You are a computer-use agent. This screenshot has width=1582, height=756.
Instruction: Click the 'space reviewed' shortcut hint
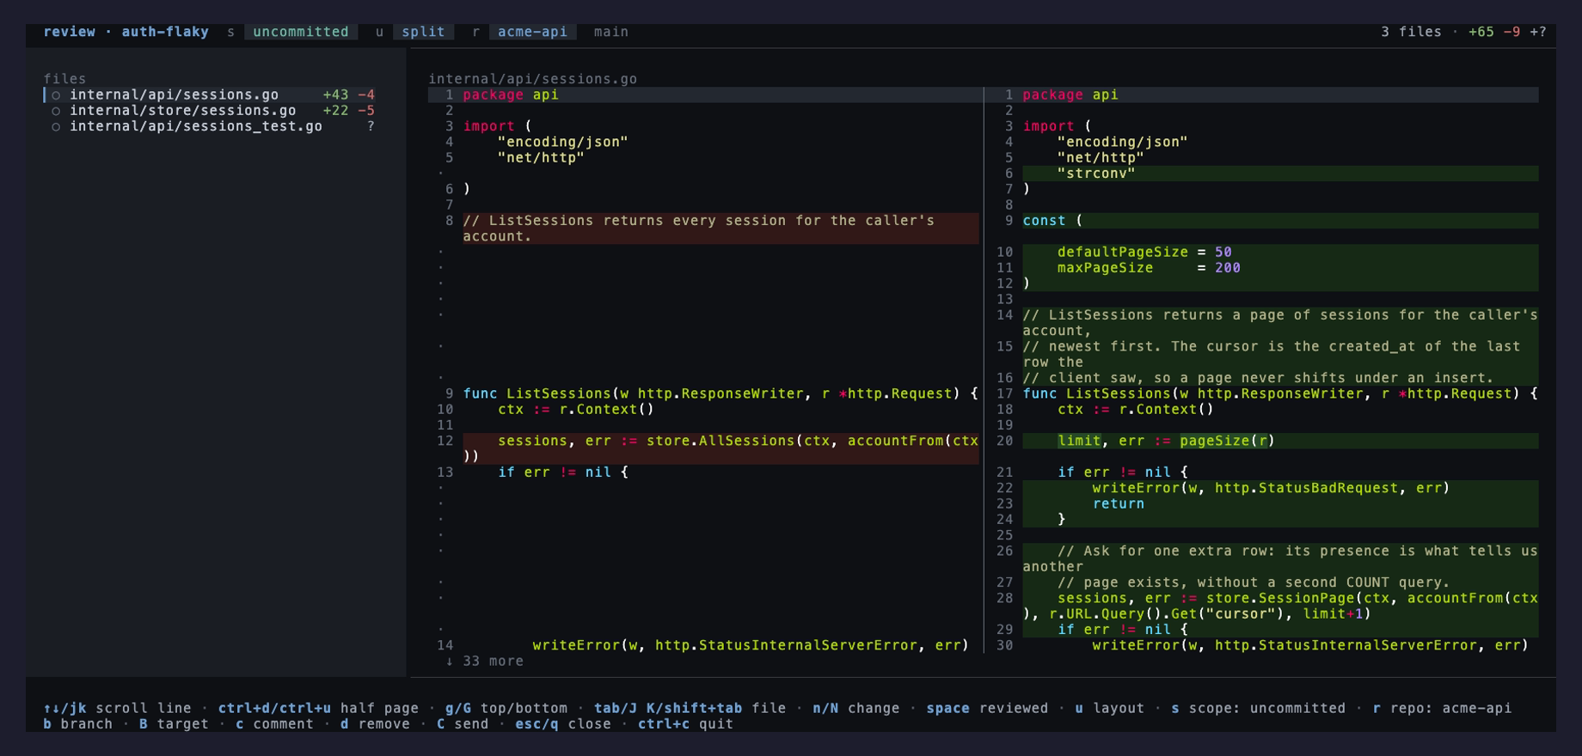986,709
